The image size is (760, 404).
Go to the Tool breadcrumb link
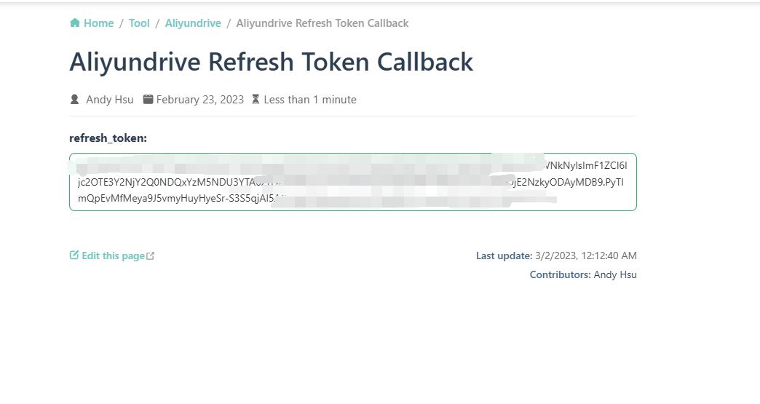tap(139, 23)
